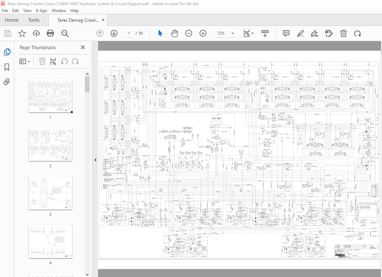Click the upload to cloud icon
Viewport: 382px width, 277px height.
tap(36, 33)
